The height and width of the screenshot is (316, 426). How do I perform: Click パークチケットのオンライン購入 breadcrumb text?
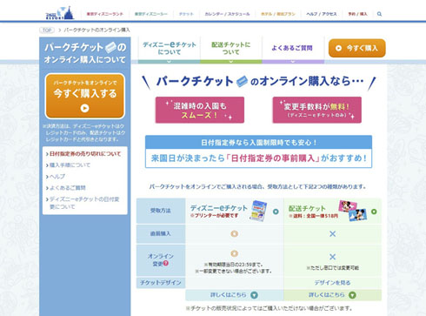(x=97, y=30)
